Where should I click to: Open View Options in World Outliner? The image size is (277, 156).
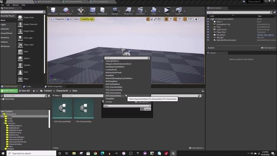pos(268,48)
